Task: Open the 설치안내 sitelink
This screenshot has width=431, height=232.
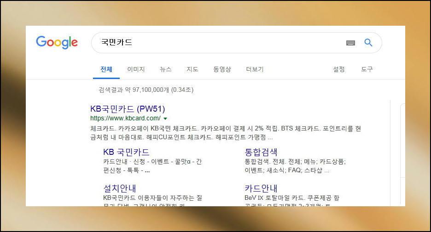Action: tap(120, 188)
